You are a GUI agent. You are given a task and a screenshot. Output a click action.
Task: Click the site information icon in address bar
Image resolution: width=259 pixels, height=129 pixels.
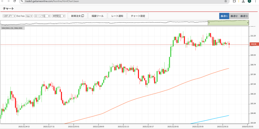click(22, 1)
